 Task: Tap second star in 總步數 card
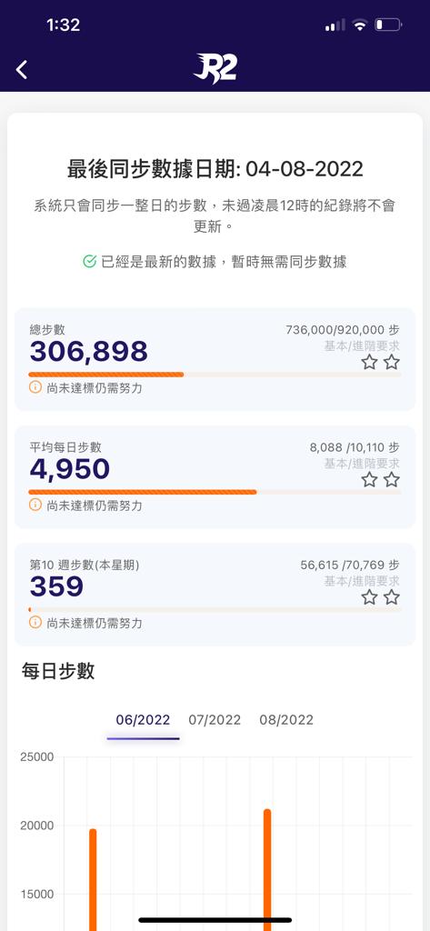(x=392, y=362)
